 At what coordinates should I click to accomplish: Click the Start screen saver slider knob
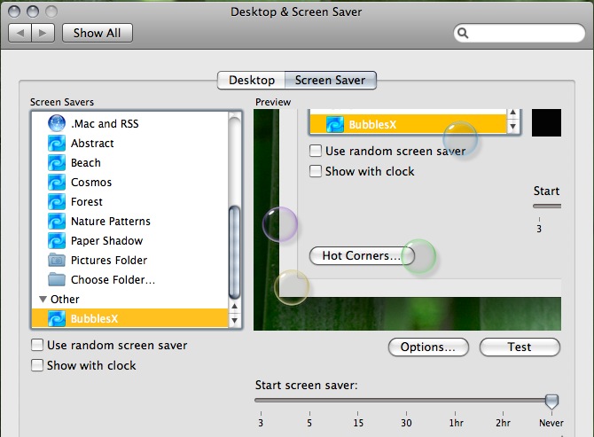(551, 402)
